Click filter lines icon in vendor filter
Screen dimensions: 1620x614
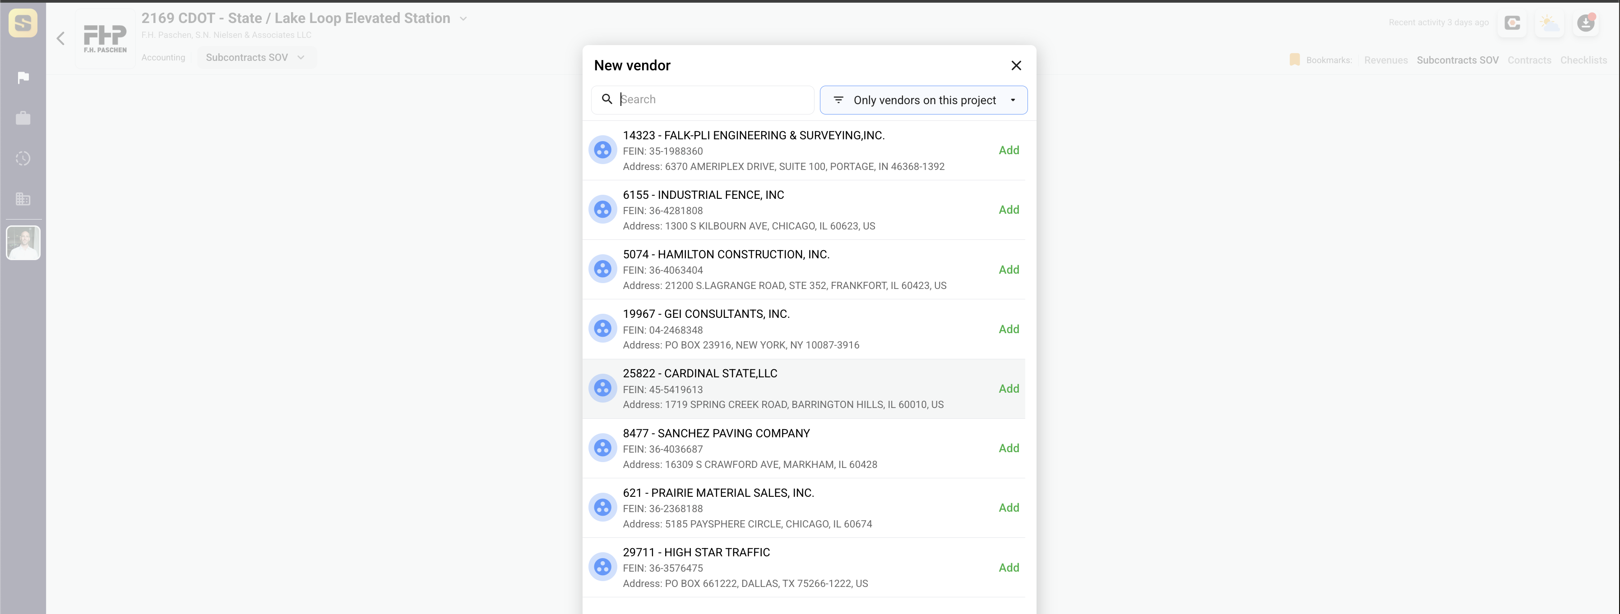pyautogui.click(x=838, y=100)
